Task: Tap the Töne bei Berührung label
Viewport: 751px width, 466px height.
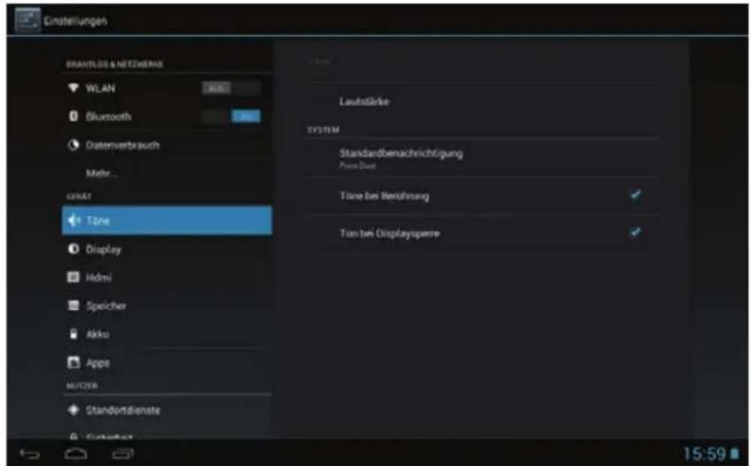Action: point(384,196)
